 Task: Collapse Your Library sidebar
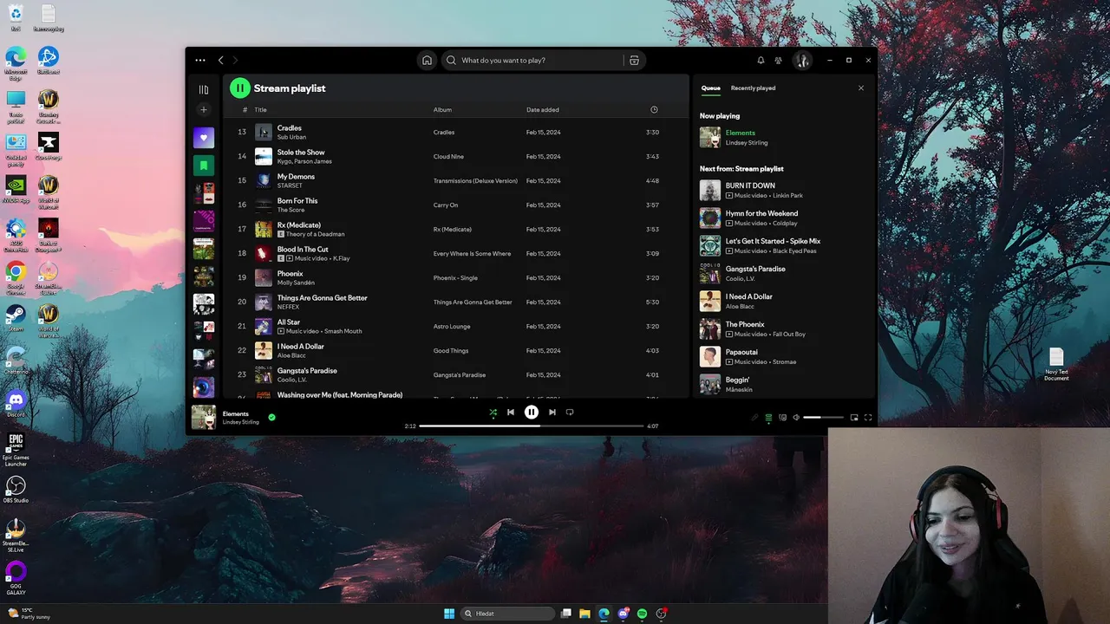[x=204, y=89]
